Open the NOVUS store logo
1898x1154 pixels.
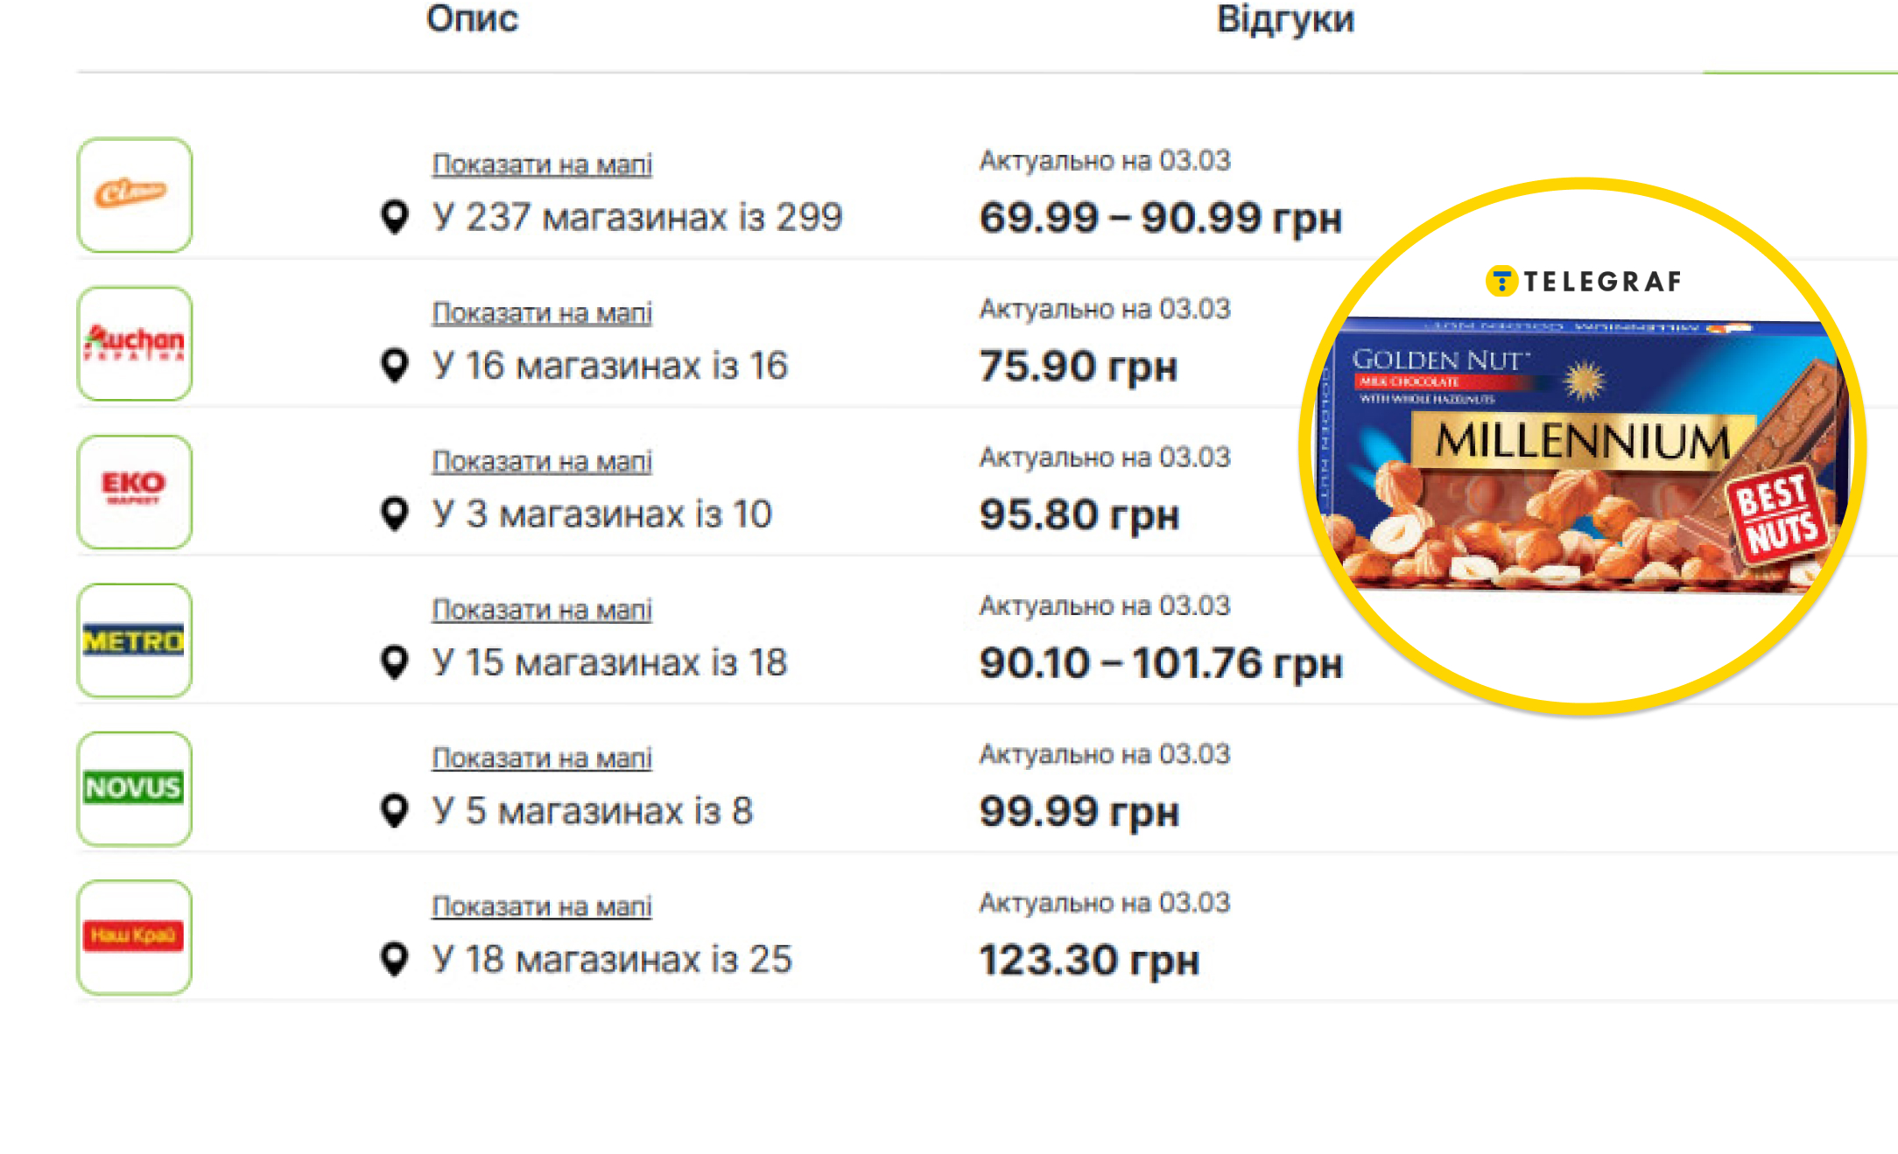pos(134,787)
